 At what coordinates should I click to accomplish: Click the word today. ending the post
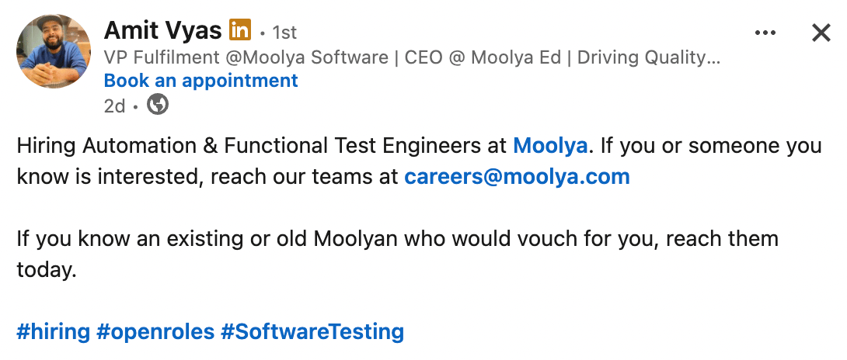pos(47,269)
